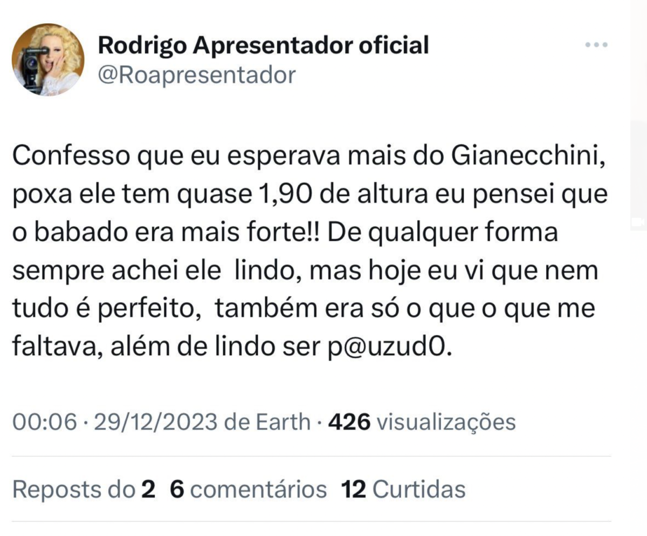The image size is (647, 536).
Task: Click the gray side panel at right edge
Action: point(639,162)
